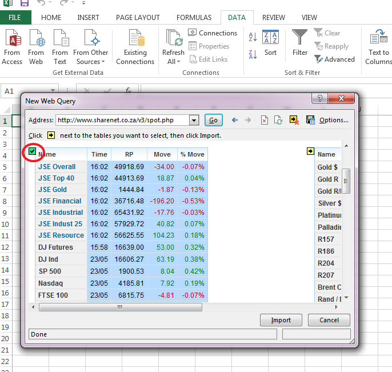Image resolution: width=392 pixels, height=372 pixels.
Task: Open Connections in the ribbon
Action: pyautogui.click(x=213, y=33)
